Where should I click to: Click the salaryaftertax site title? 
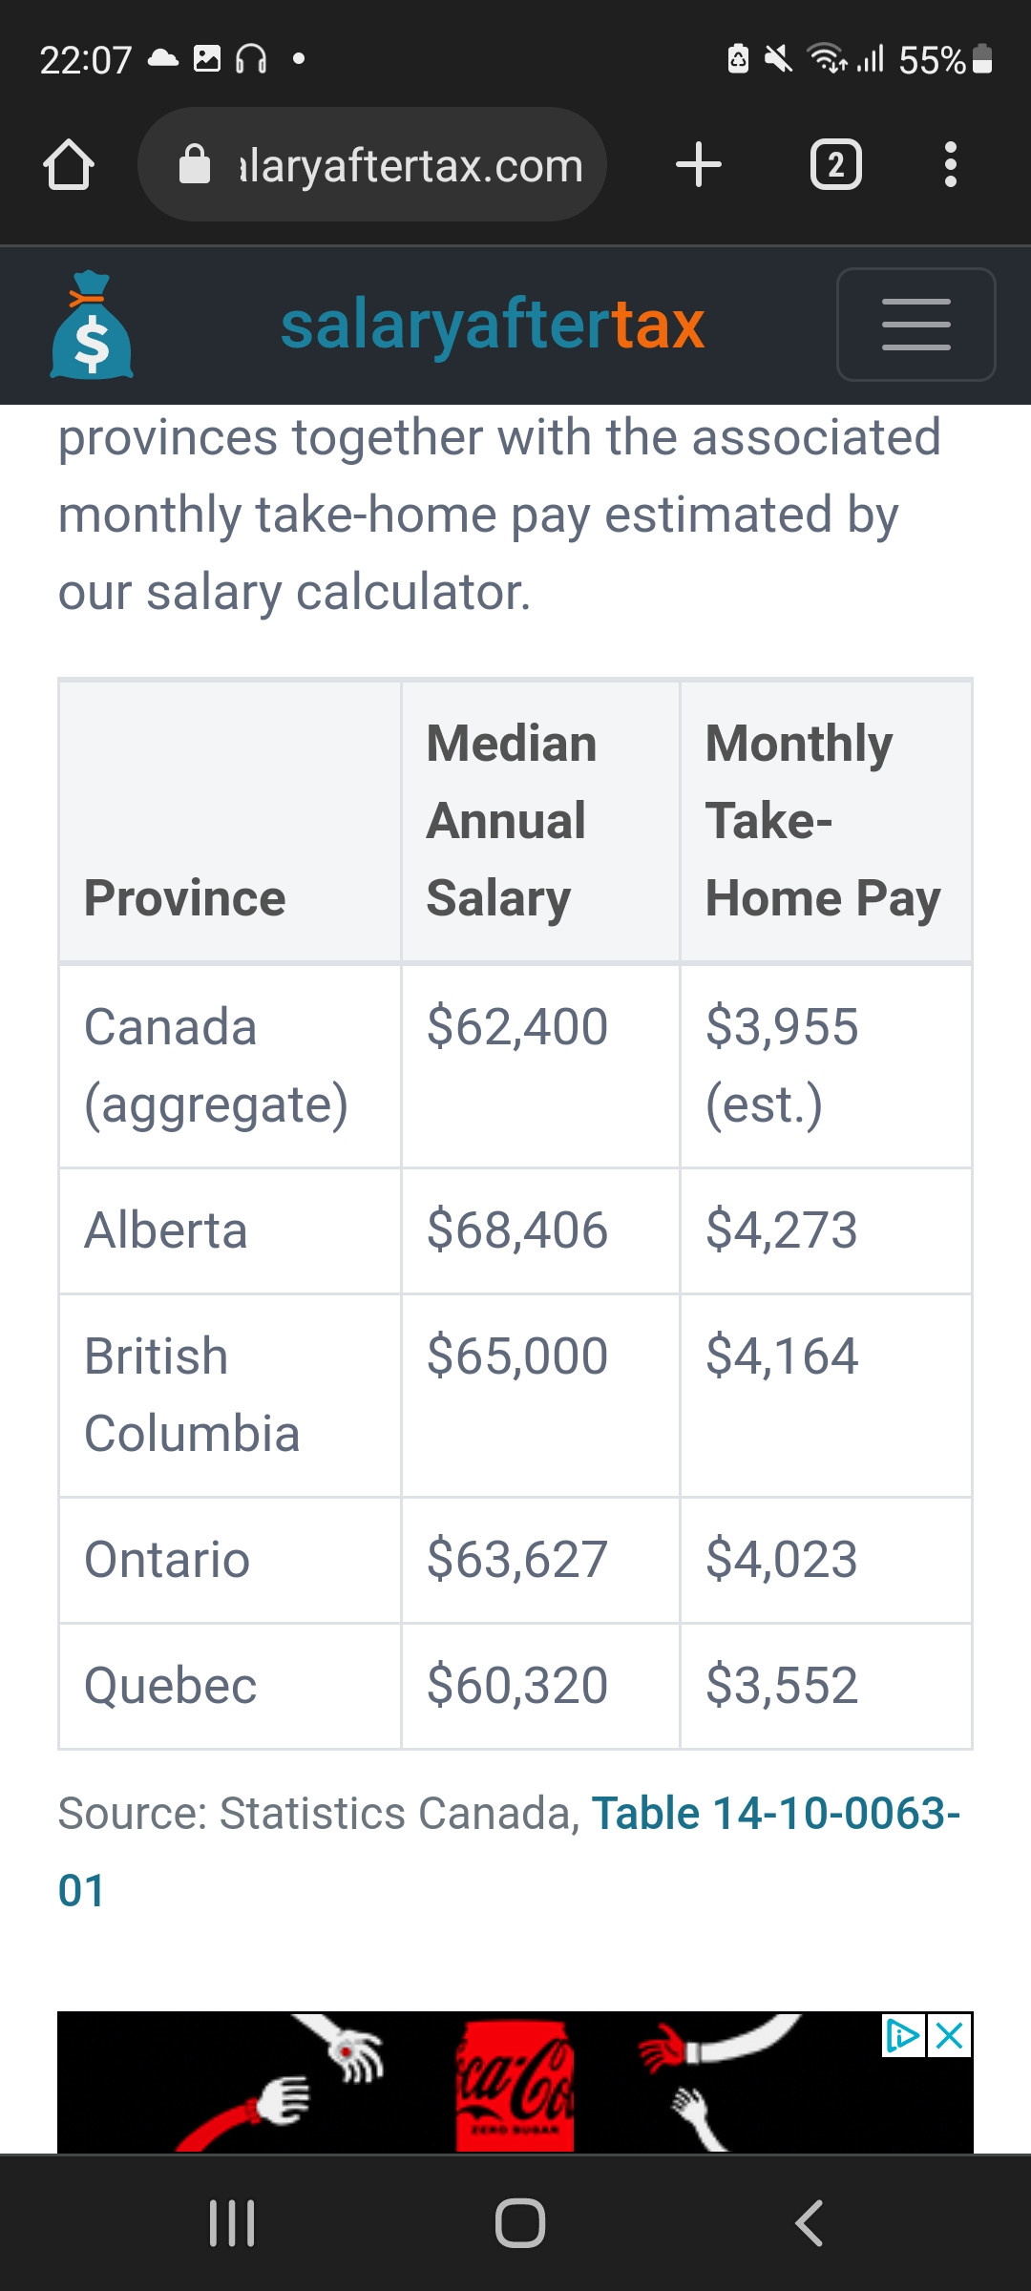(492, 326)
